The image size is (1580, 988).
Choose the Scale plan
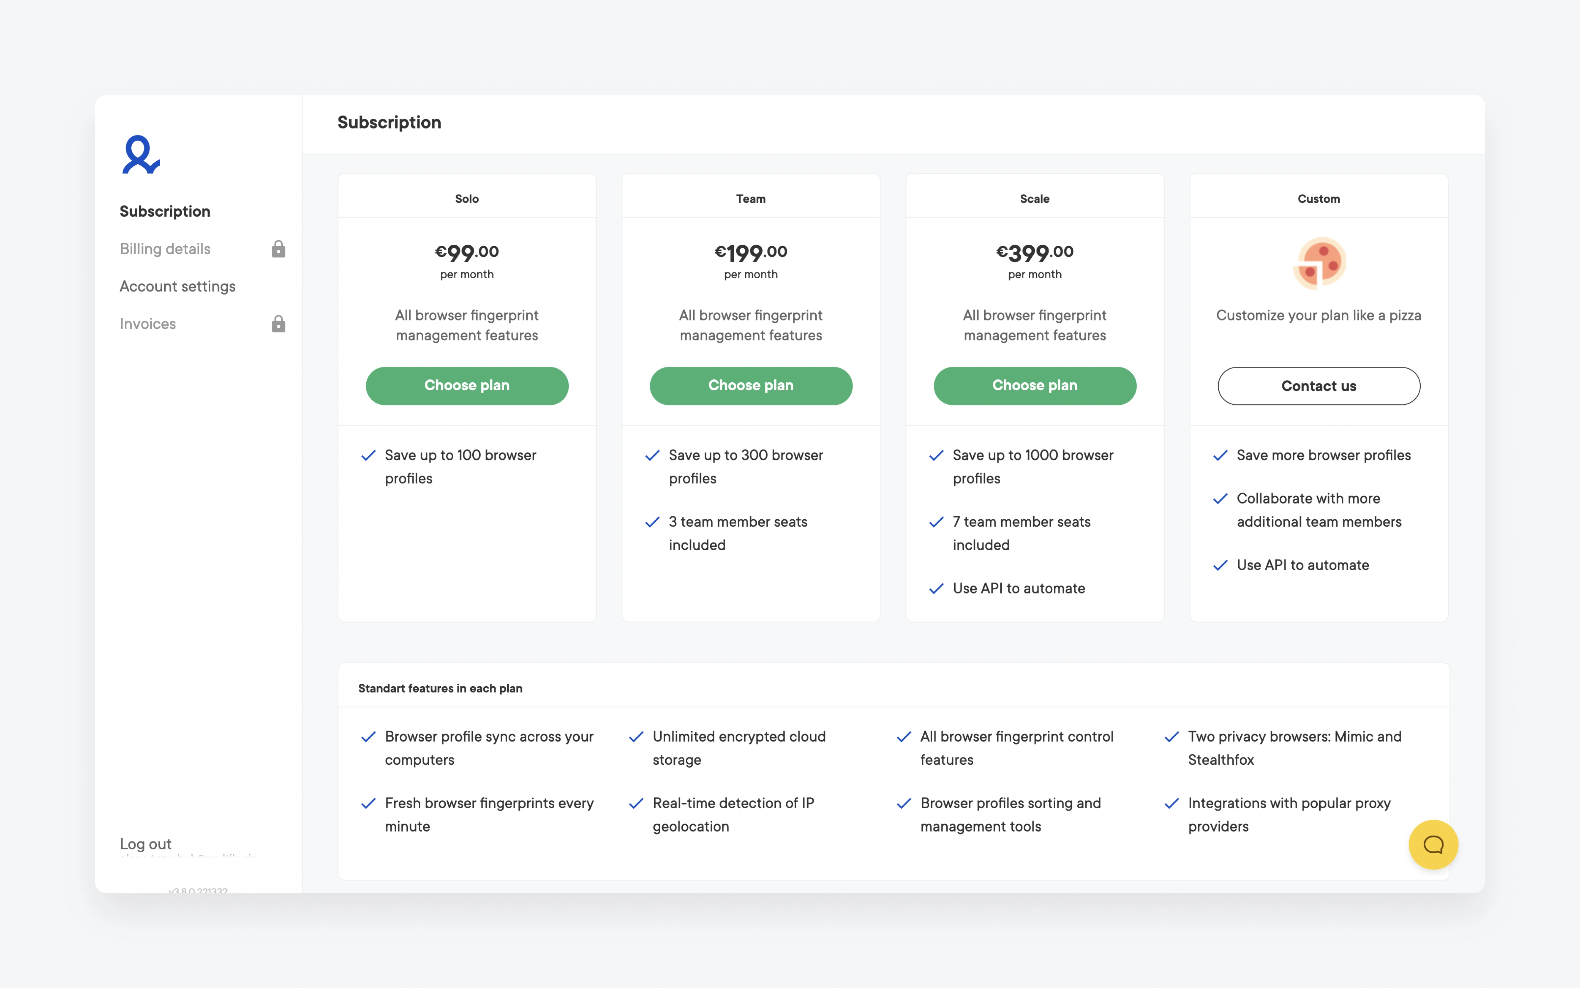point(1035,386)
